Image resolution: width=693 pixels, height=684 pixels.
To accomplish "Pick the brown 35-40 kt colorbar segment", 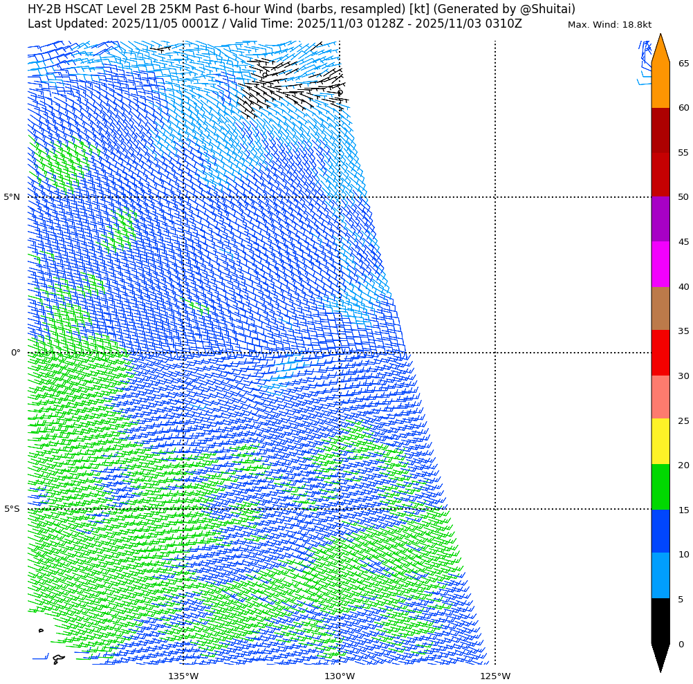I will [x=660, y=308].
